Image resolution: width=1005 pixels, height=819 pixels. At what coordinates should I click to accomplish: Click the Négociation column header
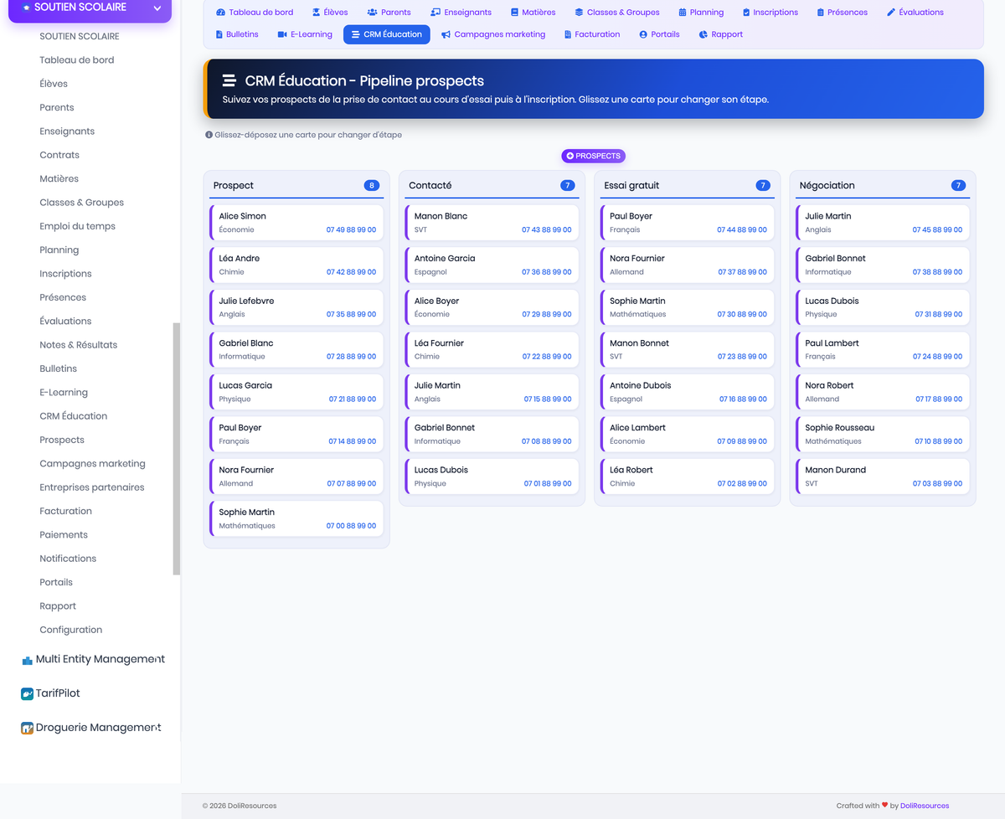click(883, 186)
